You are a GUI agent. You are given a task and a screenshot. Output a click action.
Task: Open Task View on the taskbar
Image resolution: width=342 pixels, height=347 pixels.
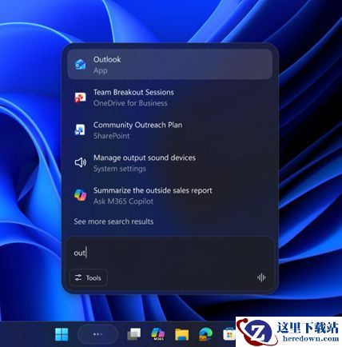(134, 334)
